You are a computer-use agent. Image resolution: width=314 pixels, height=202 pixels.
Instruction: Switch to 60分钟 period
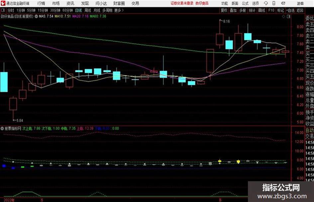pyautogui.click(x=68, y=10)
